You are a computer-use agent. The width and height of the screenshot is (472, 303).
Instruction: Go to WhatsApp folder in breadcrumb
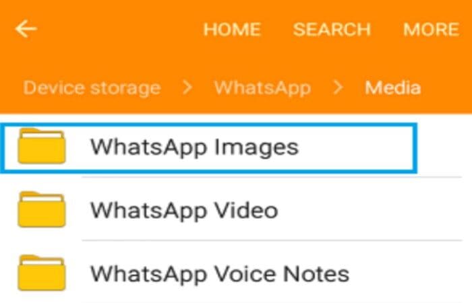(262, 88)
